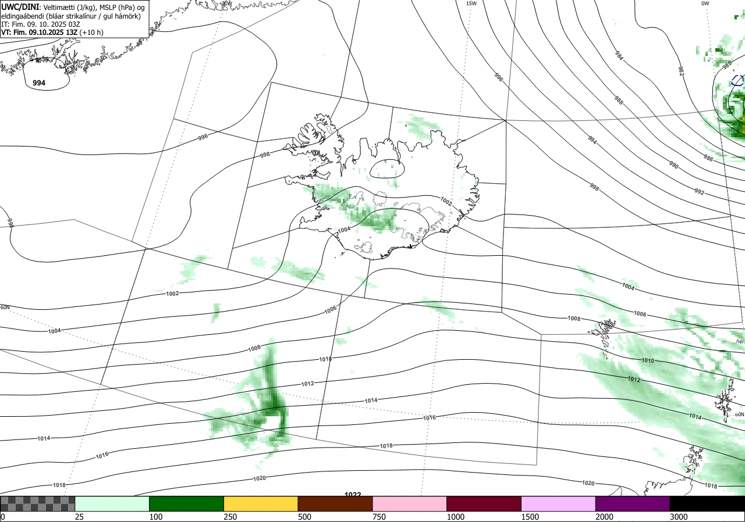Screen dimensions: 745x522
Task: Click legend tick value 100
Action: (x=156, y=517)
